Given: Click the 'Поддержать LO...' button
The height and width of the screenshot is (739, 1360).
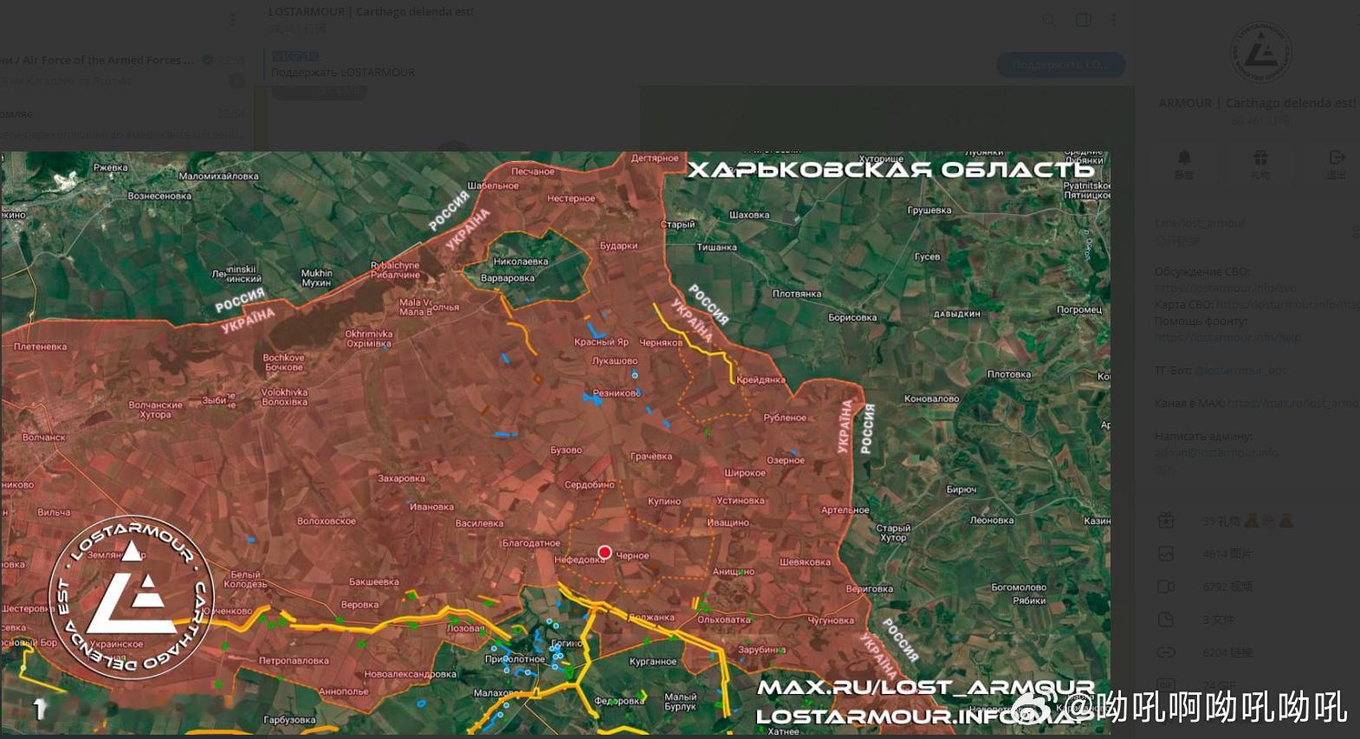Looking at the screenshot, I should click(x=1060, y=64).
